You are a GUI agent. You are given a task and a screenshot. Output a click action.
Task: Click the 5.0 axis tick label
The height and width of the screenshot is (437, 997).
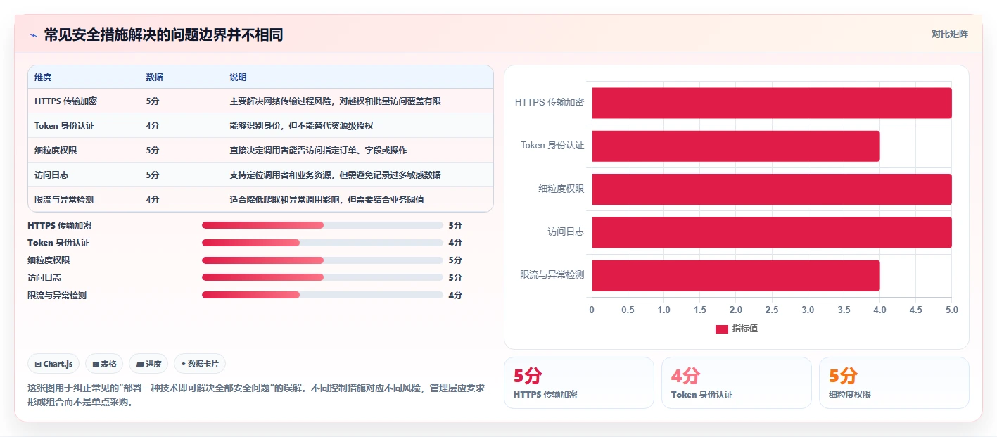click(x=951, y=310)
